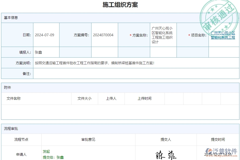The height and width of the screenshot is (160, 240).
Task: Click the 审批意见 column header
Action: tap(87, 139)
